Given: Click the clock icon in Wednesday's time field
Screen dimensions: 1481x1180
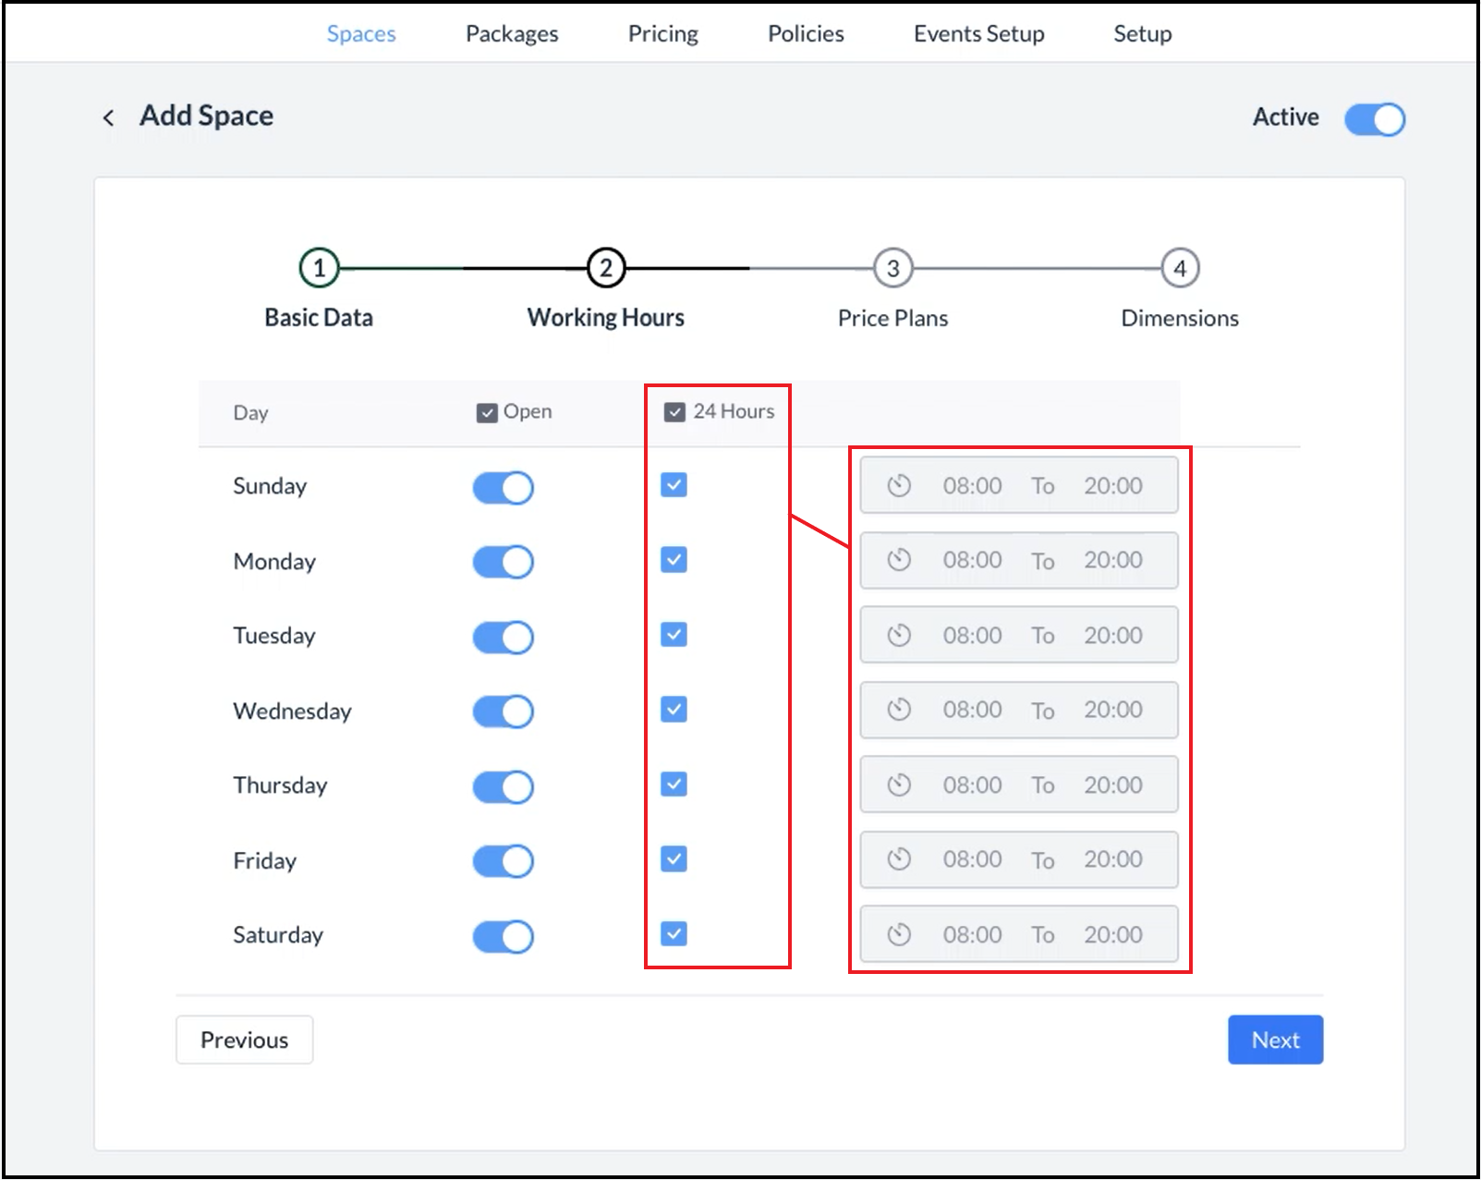Looking at the screenshot, I should click(x=898, y=710).
